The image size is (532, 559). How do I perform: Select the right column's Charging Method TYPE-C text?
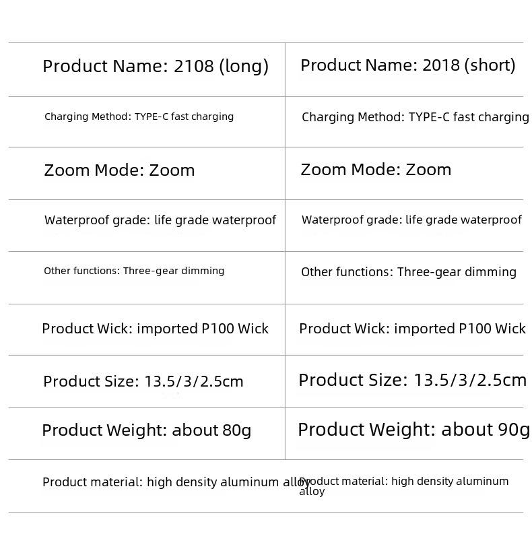[415, 117]
